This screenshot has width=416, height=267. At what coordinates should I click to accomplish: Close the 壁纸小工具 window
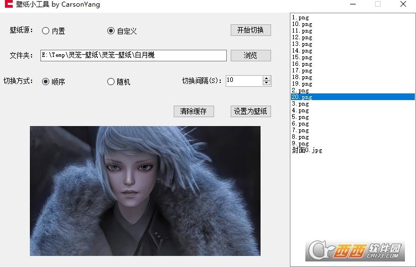point(403,4)
